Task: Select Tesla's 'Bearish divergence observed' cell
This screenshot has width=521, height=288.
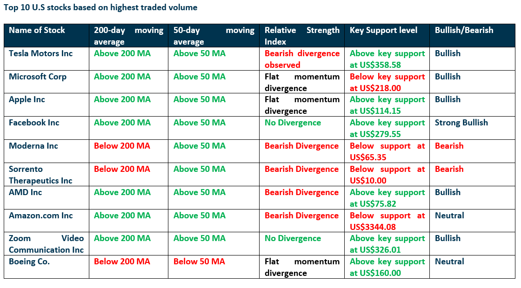Action: (x=302, y=59)
